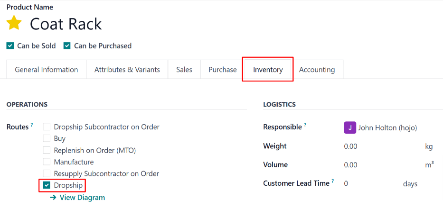Click help icon beside Customer Lead Time
The width and height of the screenshot is (443, 209).
pyautogui.click(x=332, y=182)
